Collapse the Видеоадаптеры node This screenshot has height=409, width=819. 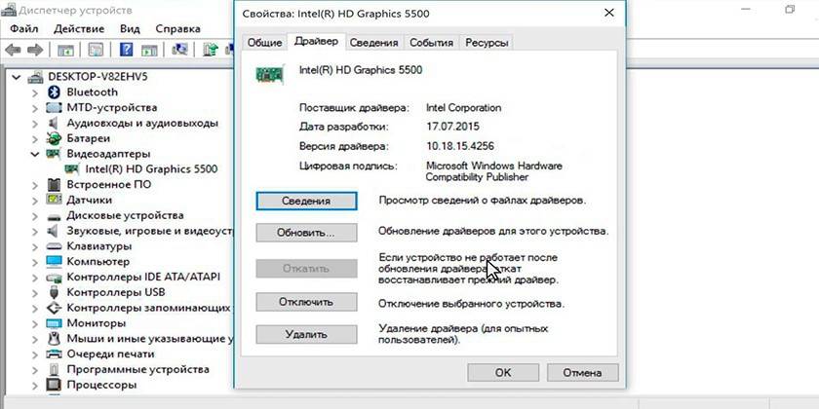(x=36, y=154)
